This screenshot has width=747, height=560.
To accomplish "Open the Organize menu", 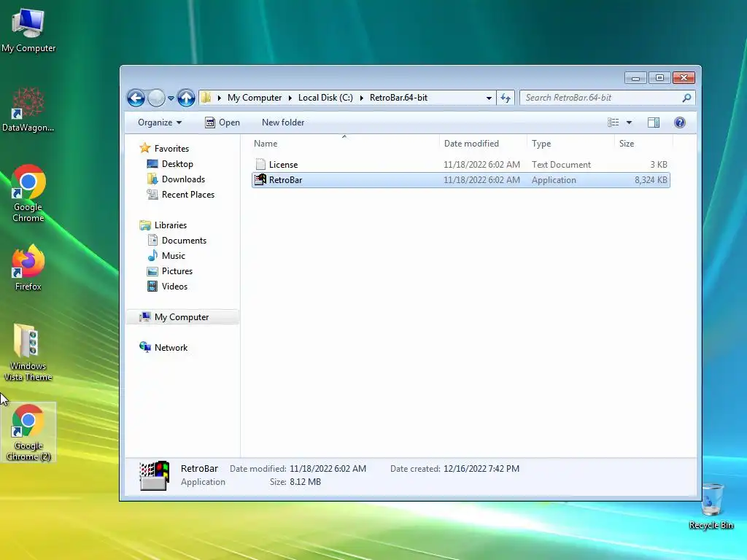I will (x=160, y=122).
